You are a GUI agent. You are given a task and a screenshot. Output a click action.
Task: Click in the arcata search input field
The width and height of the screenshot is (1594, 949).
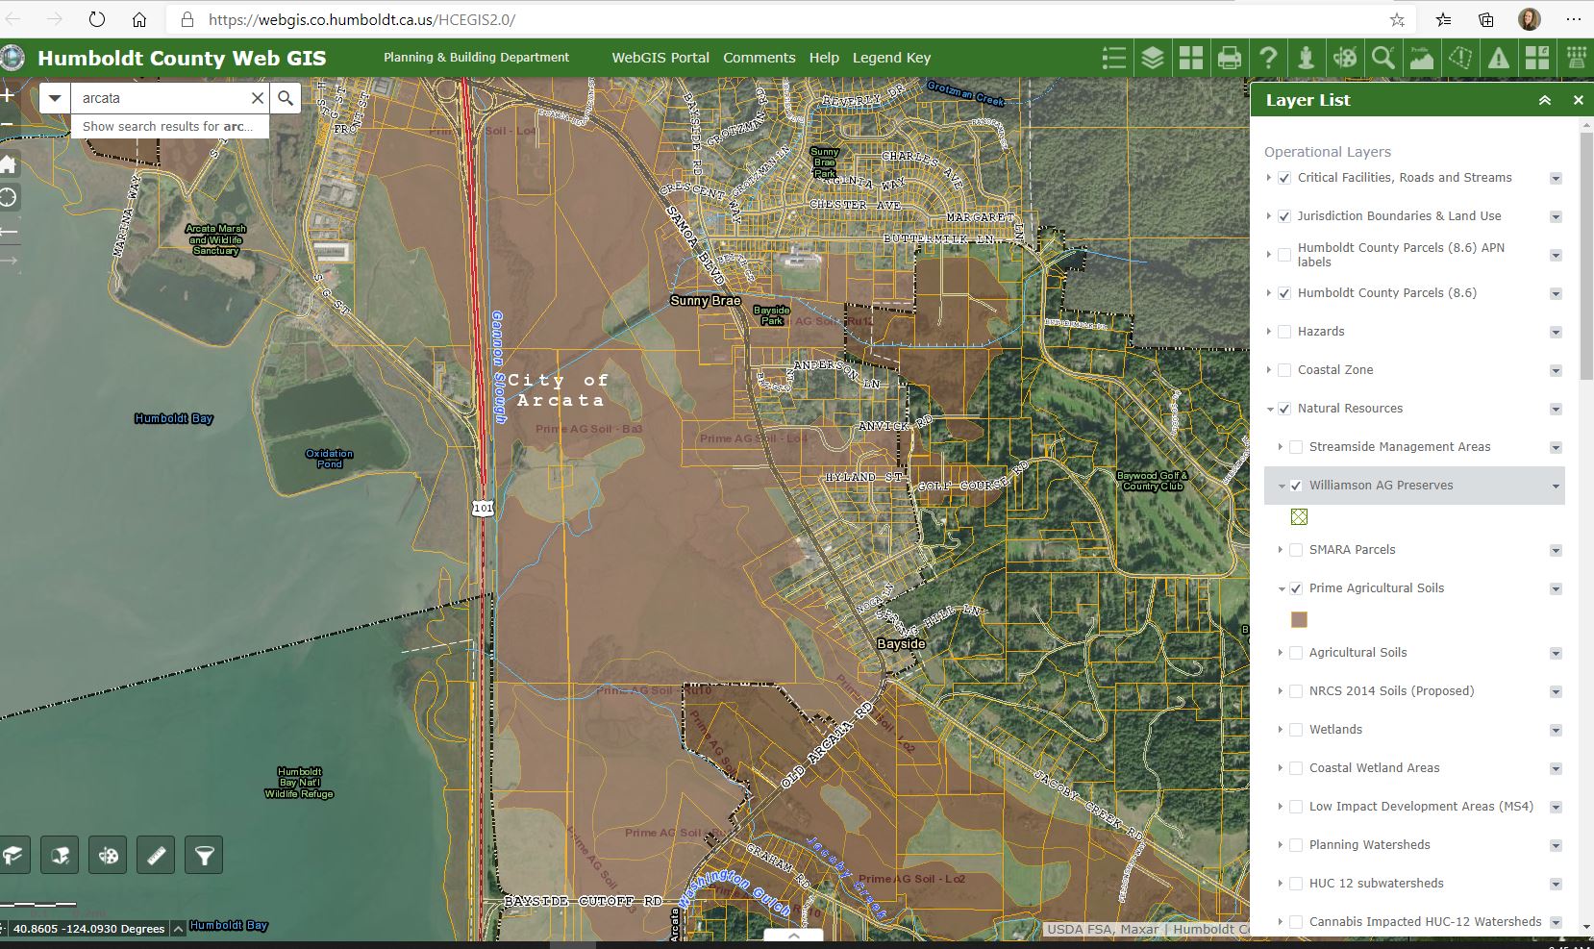coord(159,98)
